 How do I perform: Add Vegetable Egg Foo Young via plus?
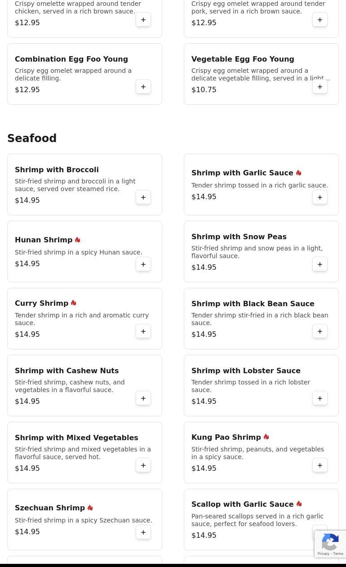(x=320, y=87)
